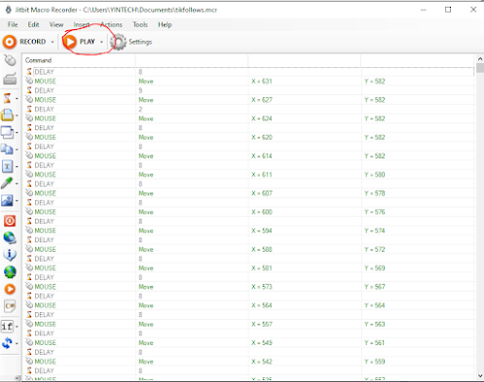Viewport: 484px width, 382px height.
Task: Expand the type text dropdown arrow
Action: (17, 167)
